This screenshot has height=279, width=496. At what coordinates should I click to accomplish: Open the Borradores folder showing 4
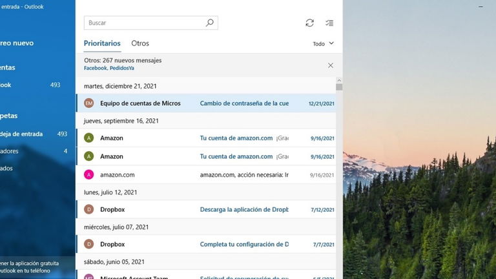tap(34, 151)
